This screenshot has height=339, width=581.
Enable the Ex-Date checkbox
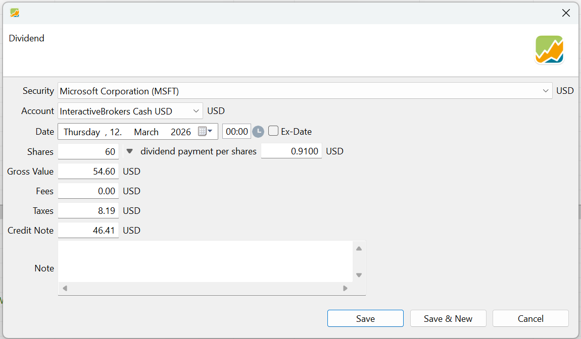[273, 131]
